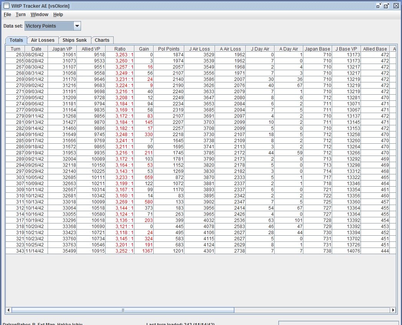
Task: Open the Turn menu
Action: (20, 15)
